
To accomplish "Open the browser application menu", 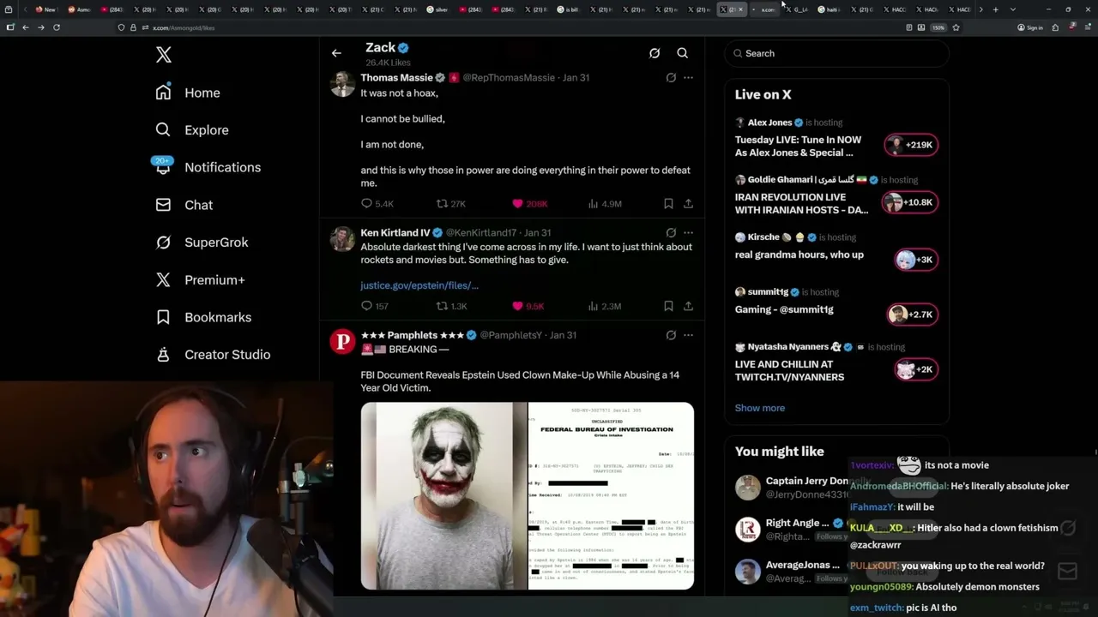I will click(1089, 27).
